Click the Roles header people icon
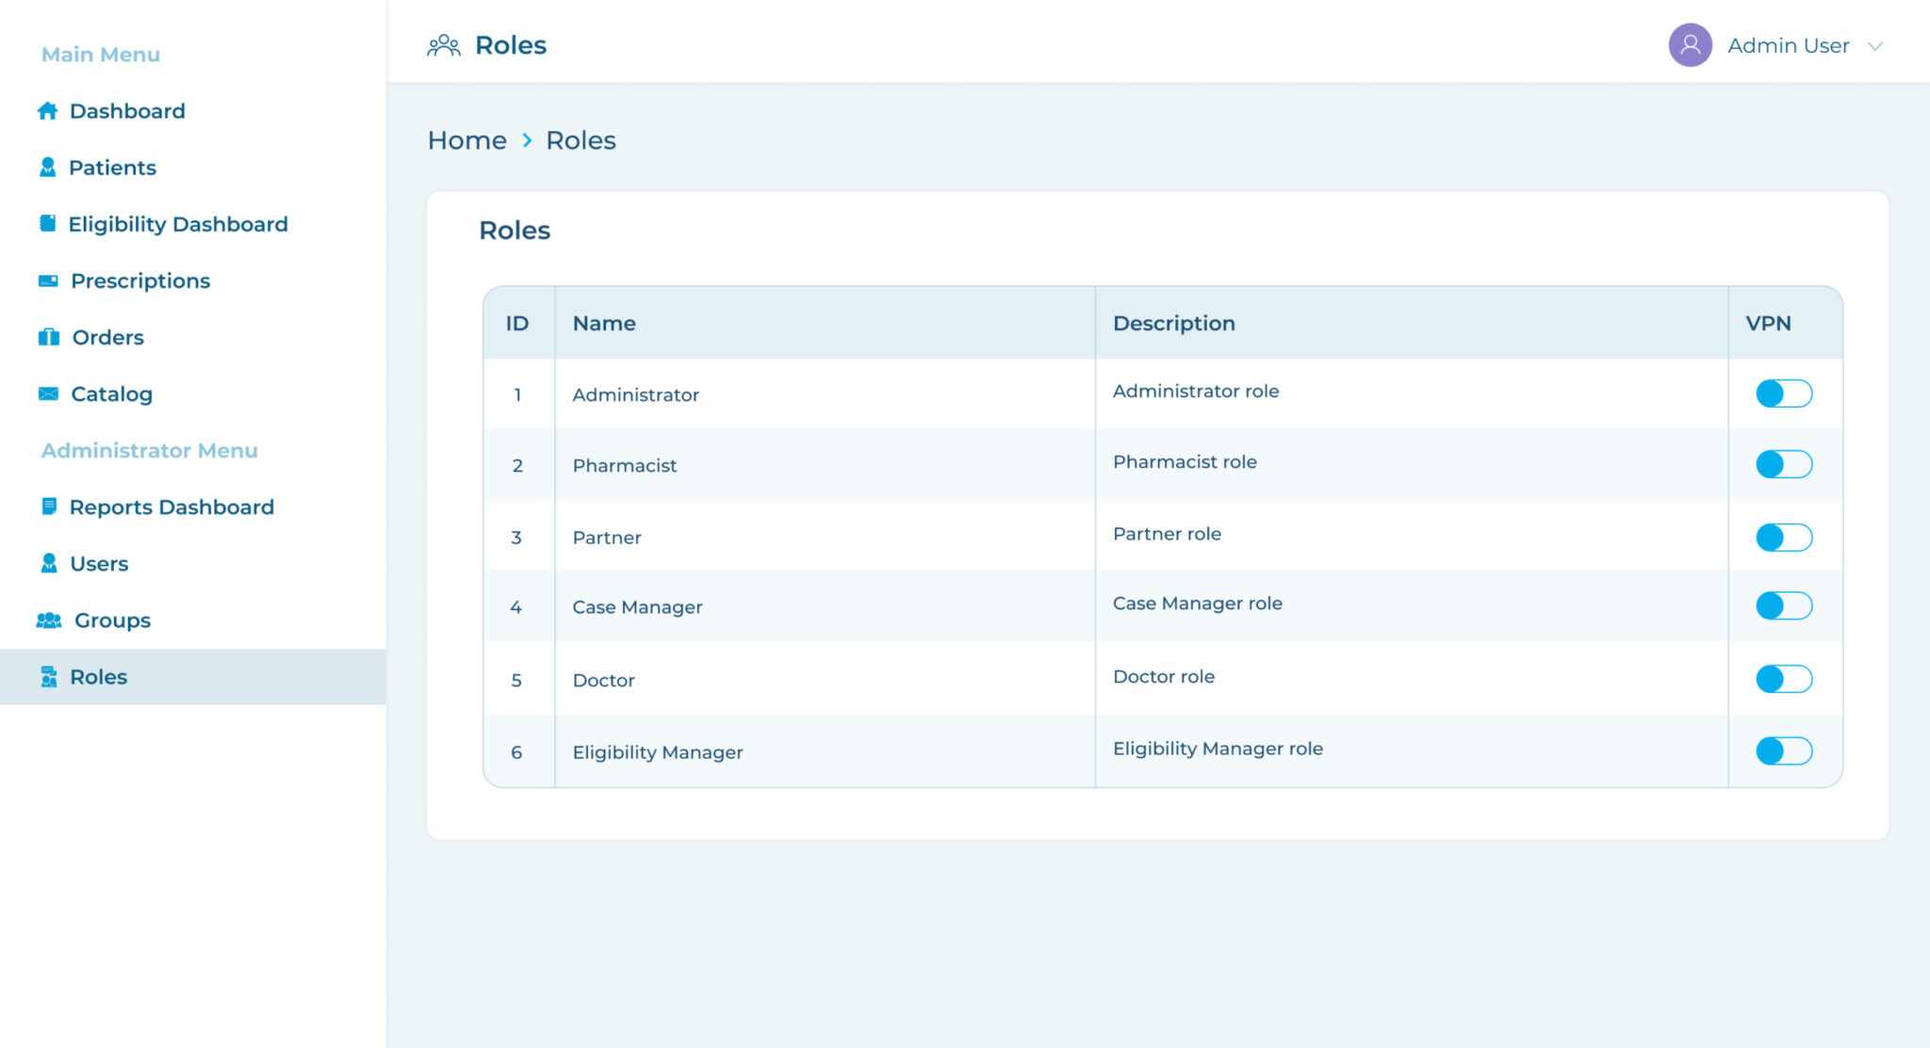This screenshot has width=1930, height=1048. coord(444,45)
